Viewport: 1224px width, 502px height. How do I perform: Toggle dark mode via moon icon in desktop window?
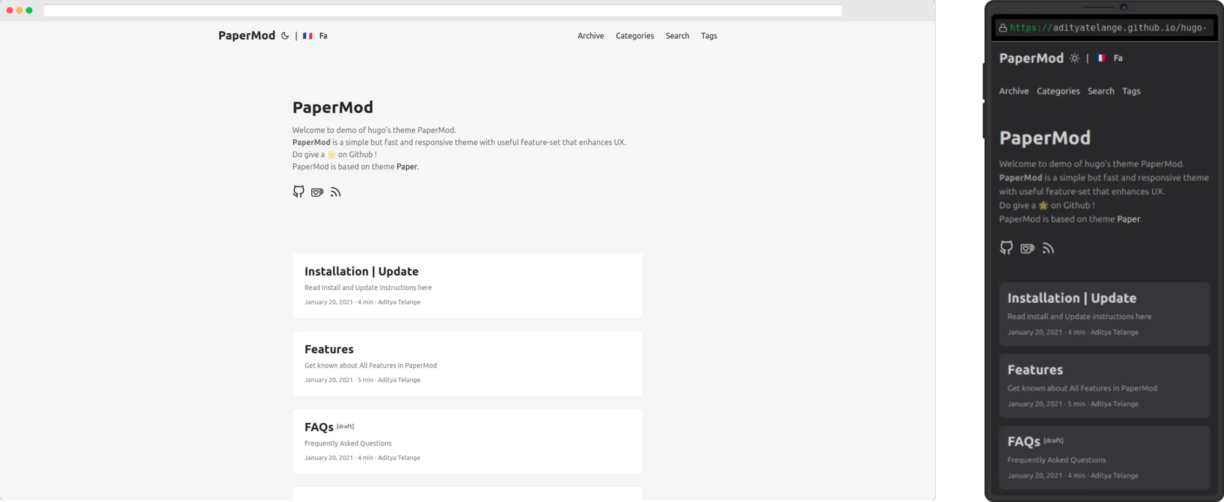pyautogui.click(x=285, y=35)
